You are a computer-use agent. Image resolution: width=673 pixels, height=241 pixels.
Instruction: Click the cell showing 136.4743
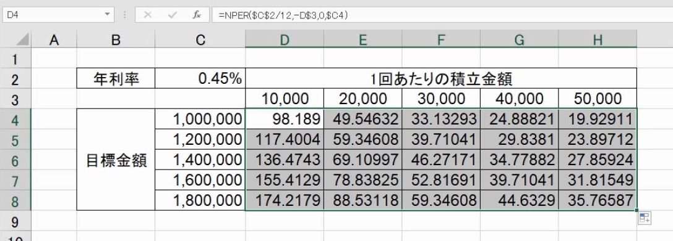tap(285, 160)
